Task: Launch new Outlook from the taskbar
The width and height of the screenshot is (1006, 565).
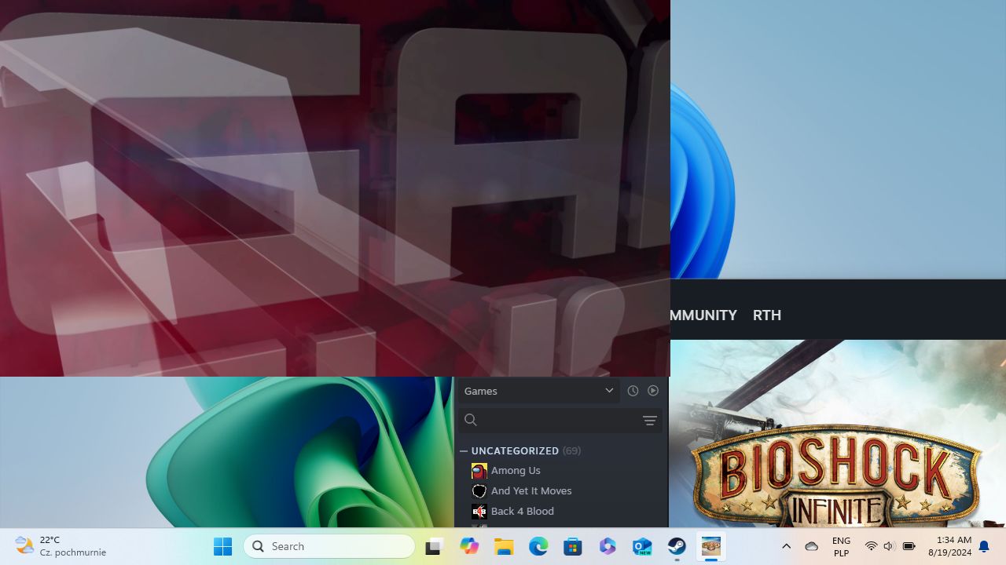Action: (642, 546)
